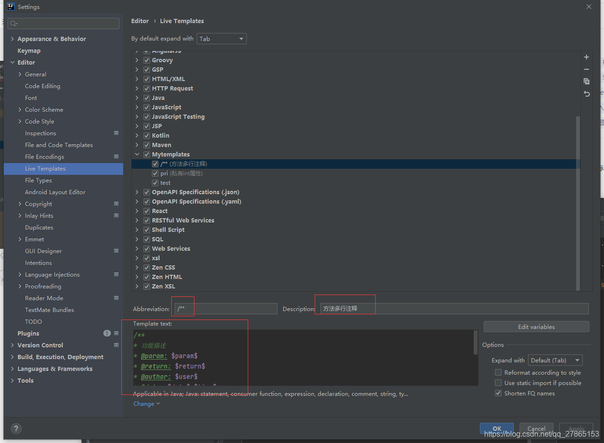Restore deleted defaults with revert arrow icon
604x443 pixels.
[587, 94]
